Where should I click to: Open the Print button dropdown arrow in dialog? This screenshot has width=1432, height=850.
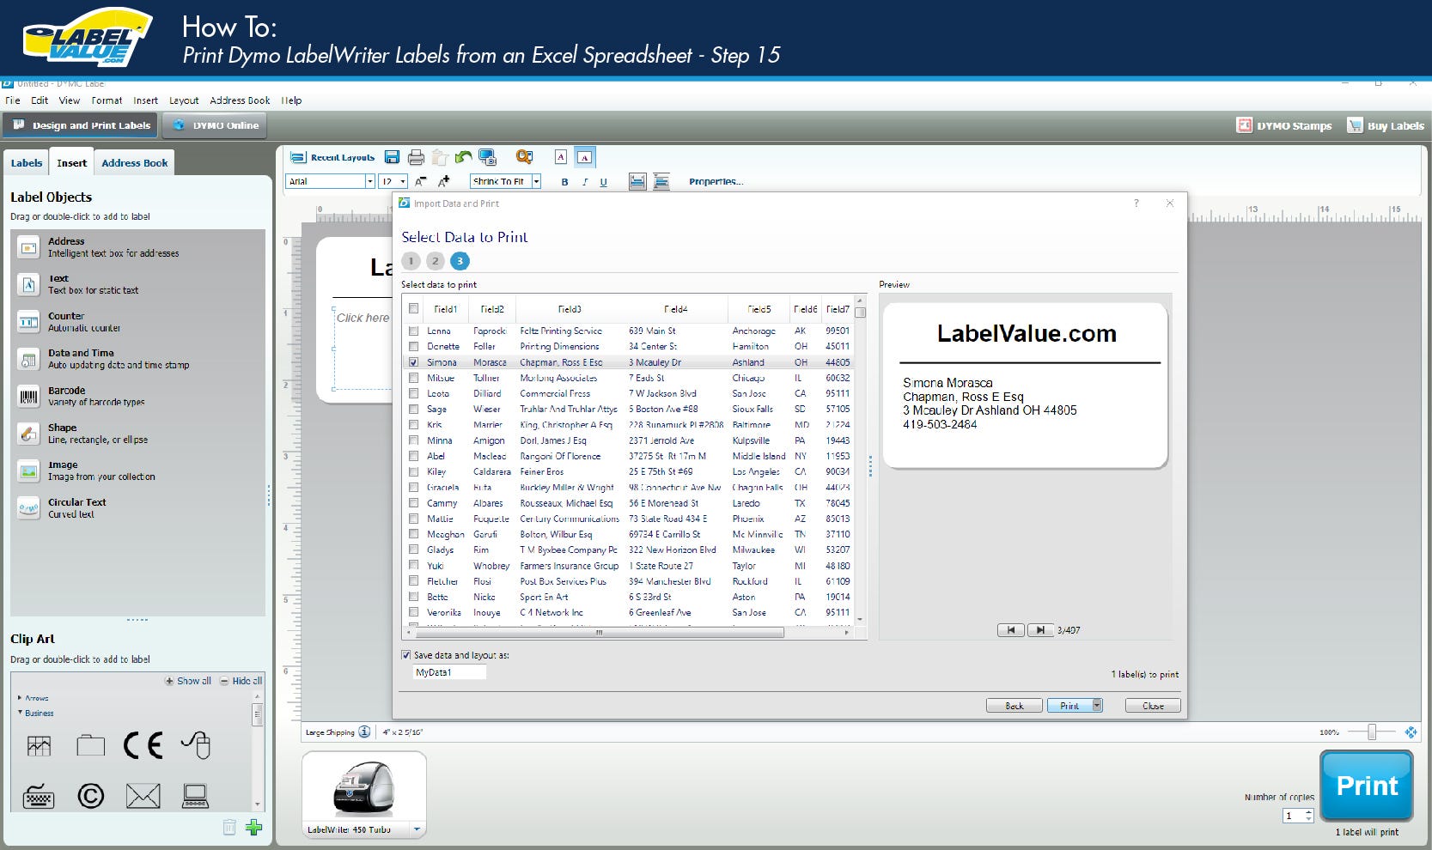[x=1097, y=706]
